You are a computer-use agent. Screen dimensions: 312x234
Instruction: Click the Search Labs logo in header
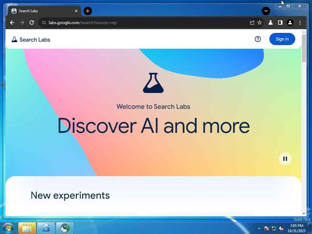pyautogui.click(x=31, y=40)
